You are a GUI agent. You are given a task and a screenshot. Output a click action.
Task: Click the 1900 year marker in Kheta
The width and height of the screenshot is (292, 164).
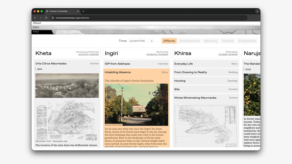coord(40,69)
